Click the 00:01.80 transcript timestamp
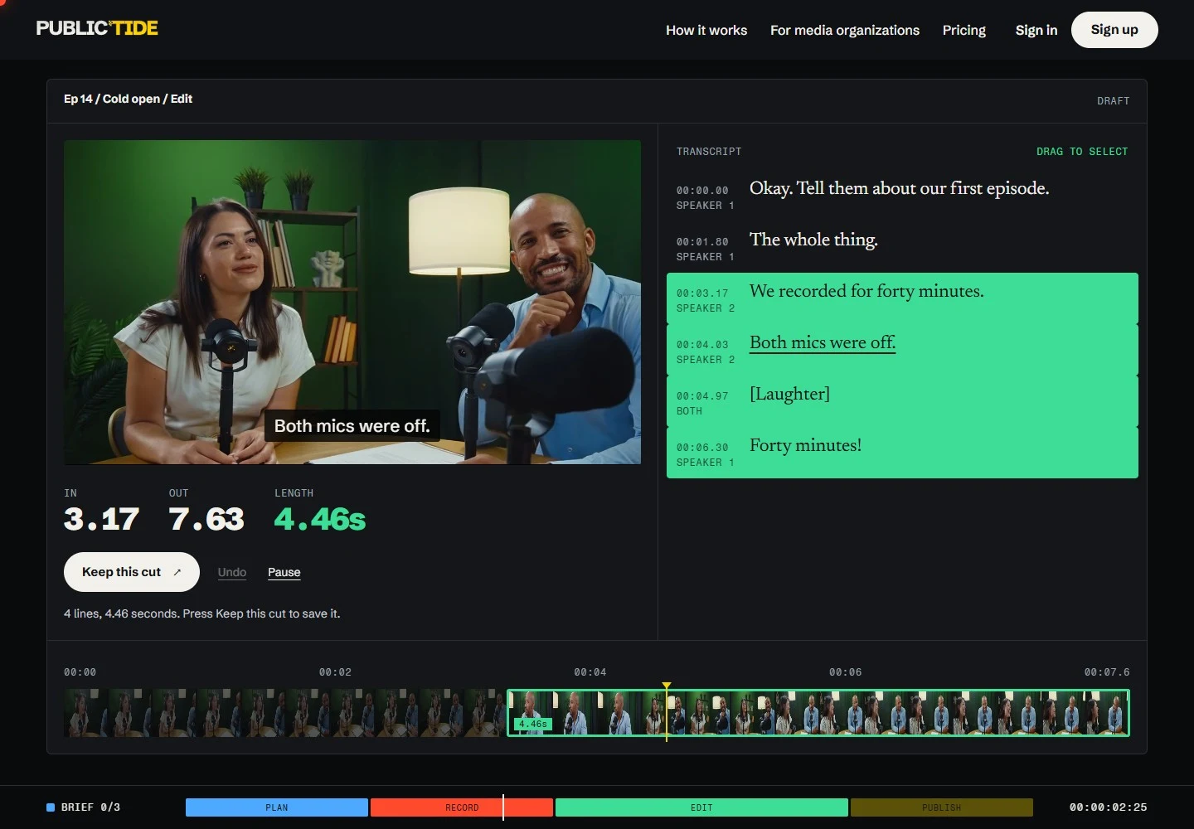Screen dimensions: 1194x829 click(702, 242)
